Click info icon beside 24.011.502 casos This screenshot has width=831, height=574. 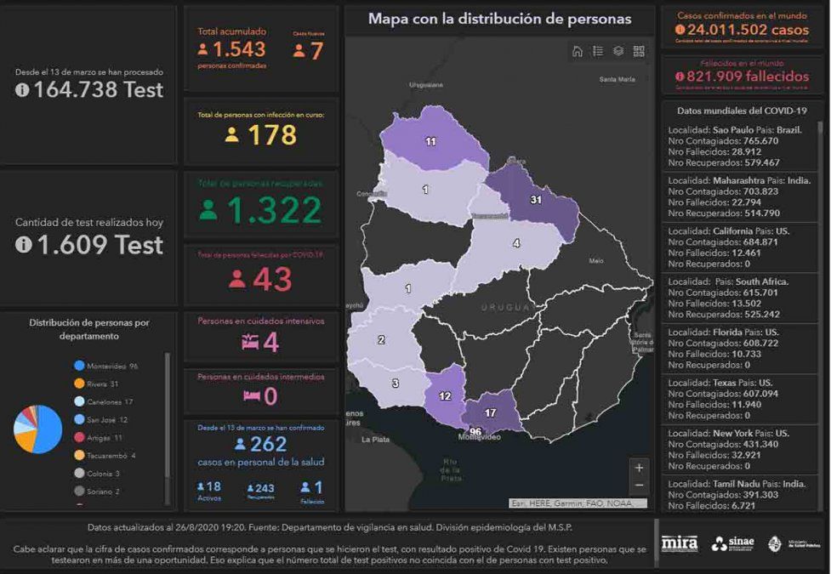tap(679, 29)
